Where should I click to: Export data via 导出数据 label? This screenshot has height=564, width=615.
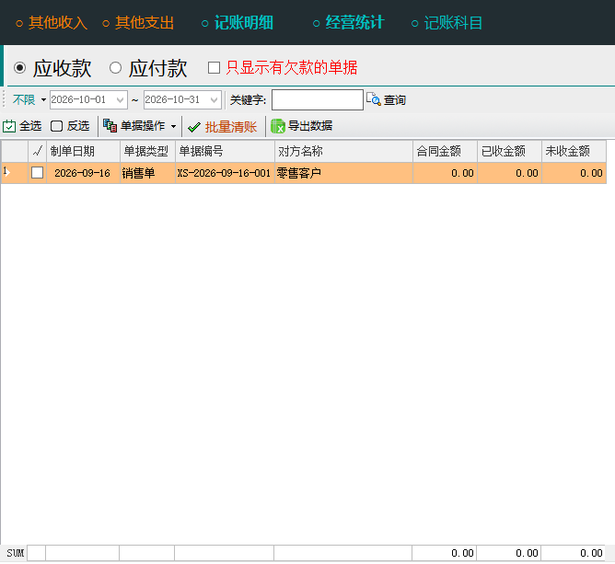pyautogui.click(x=310, y=126)
